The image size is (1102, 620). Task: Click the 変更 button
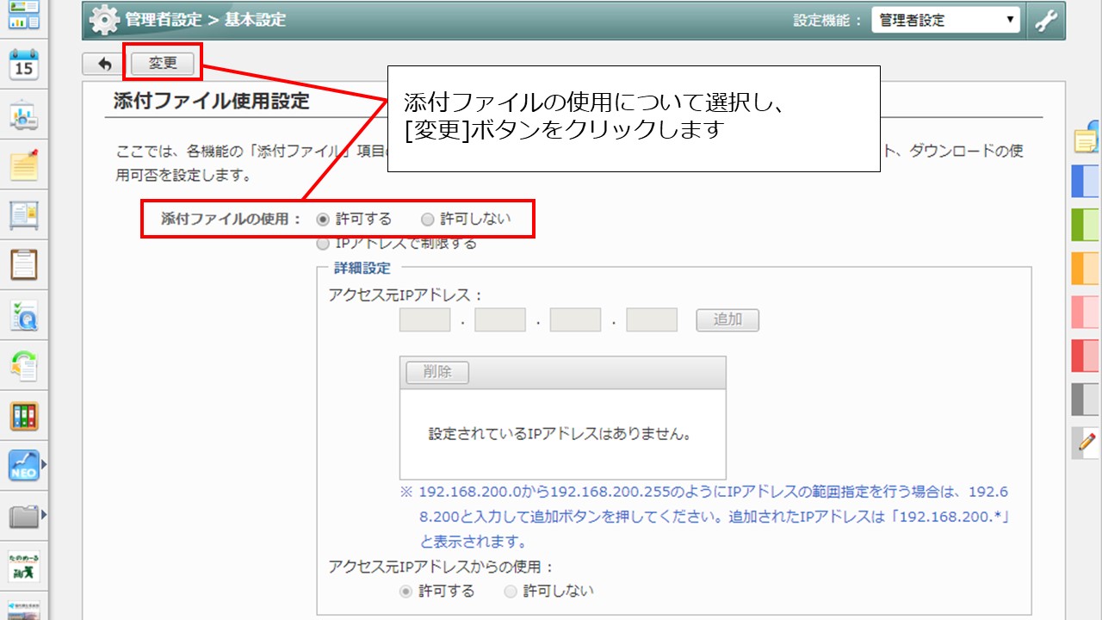click(x=163, y=63)
